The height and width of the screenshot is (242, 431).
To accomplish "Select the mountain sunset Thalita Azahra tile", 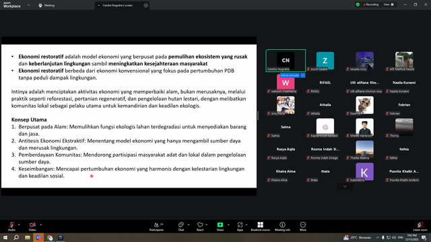I will point(364,149).
